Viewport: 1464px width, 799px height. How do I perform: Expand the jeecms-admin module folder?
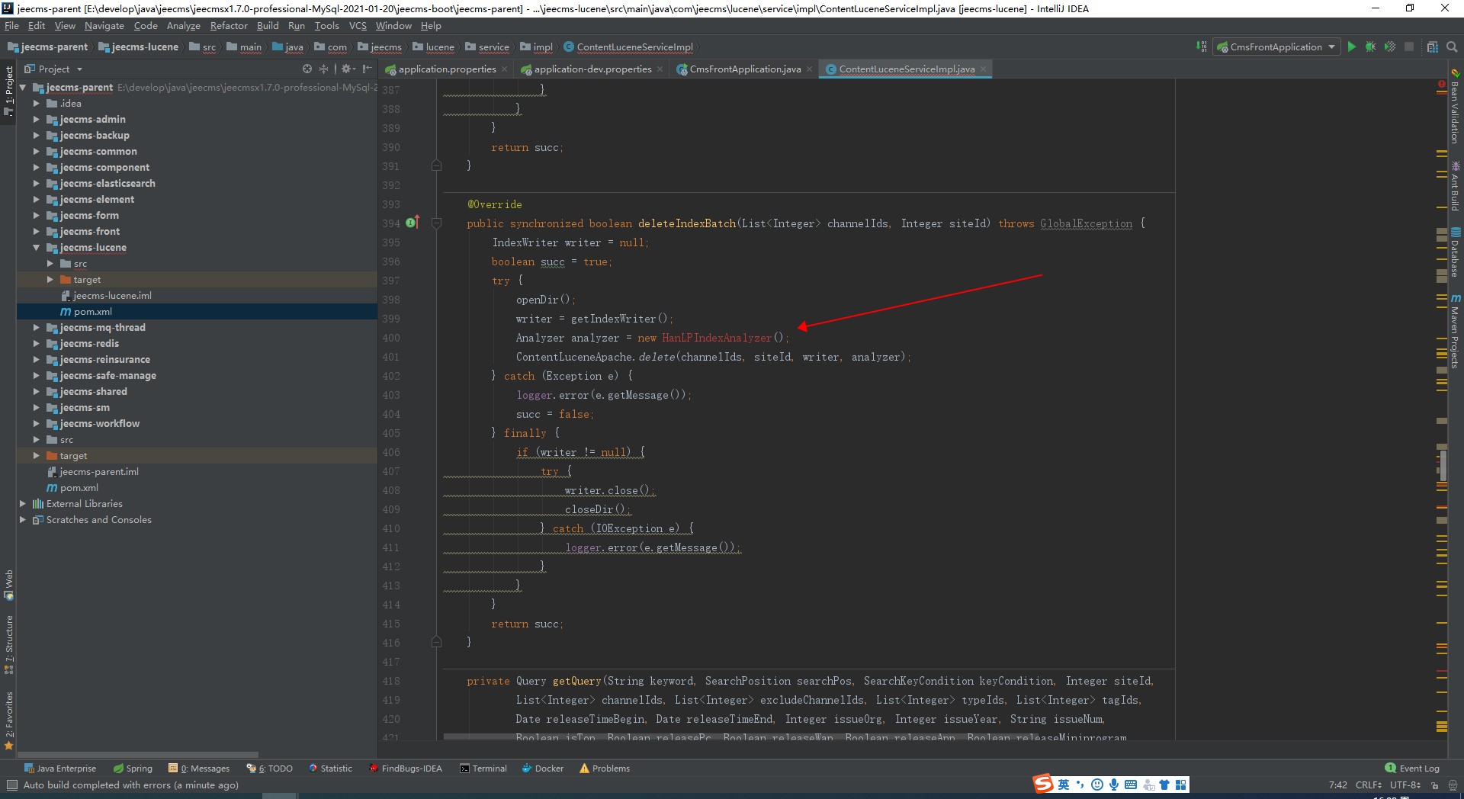pyautogui.click(x=36, y=120)
